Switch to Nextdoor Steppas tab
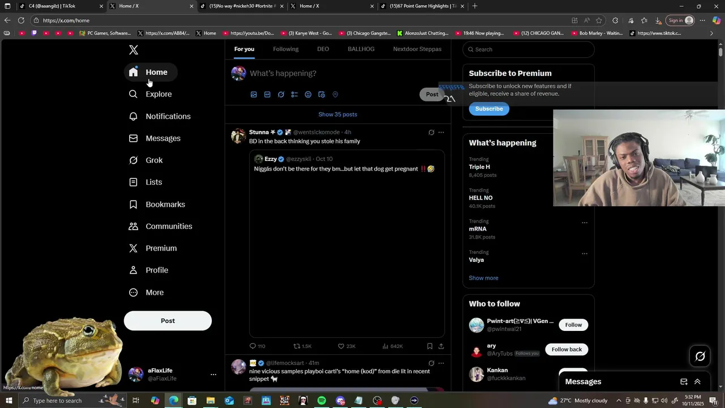This screenshot has height=408, width=725. (417, 49)
